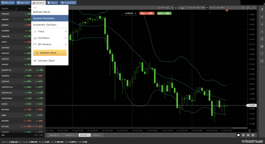Image resolution: width=265 pixels, height=144 pixels.
Task: Open dropdown arrow beside auto-scale icon
Action: coord(255,131)
